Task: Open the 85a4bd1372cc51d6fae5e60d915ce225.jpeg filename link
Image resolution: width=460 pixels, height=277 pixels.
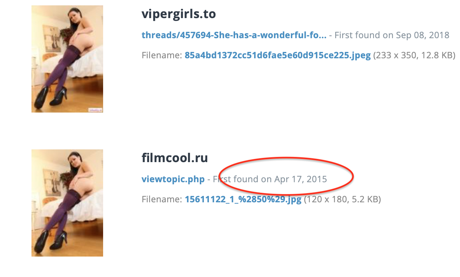Action: pos(278,55)
